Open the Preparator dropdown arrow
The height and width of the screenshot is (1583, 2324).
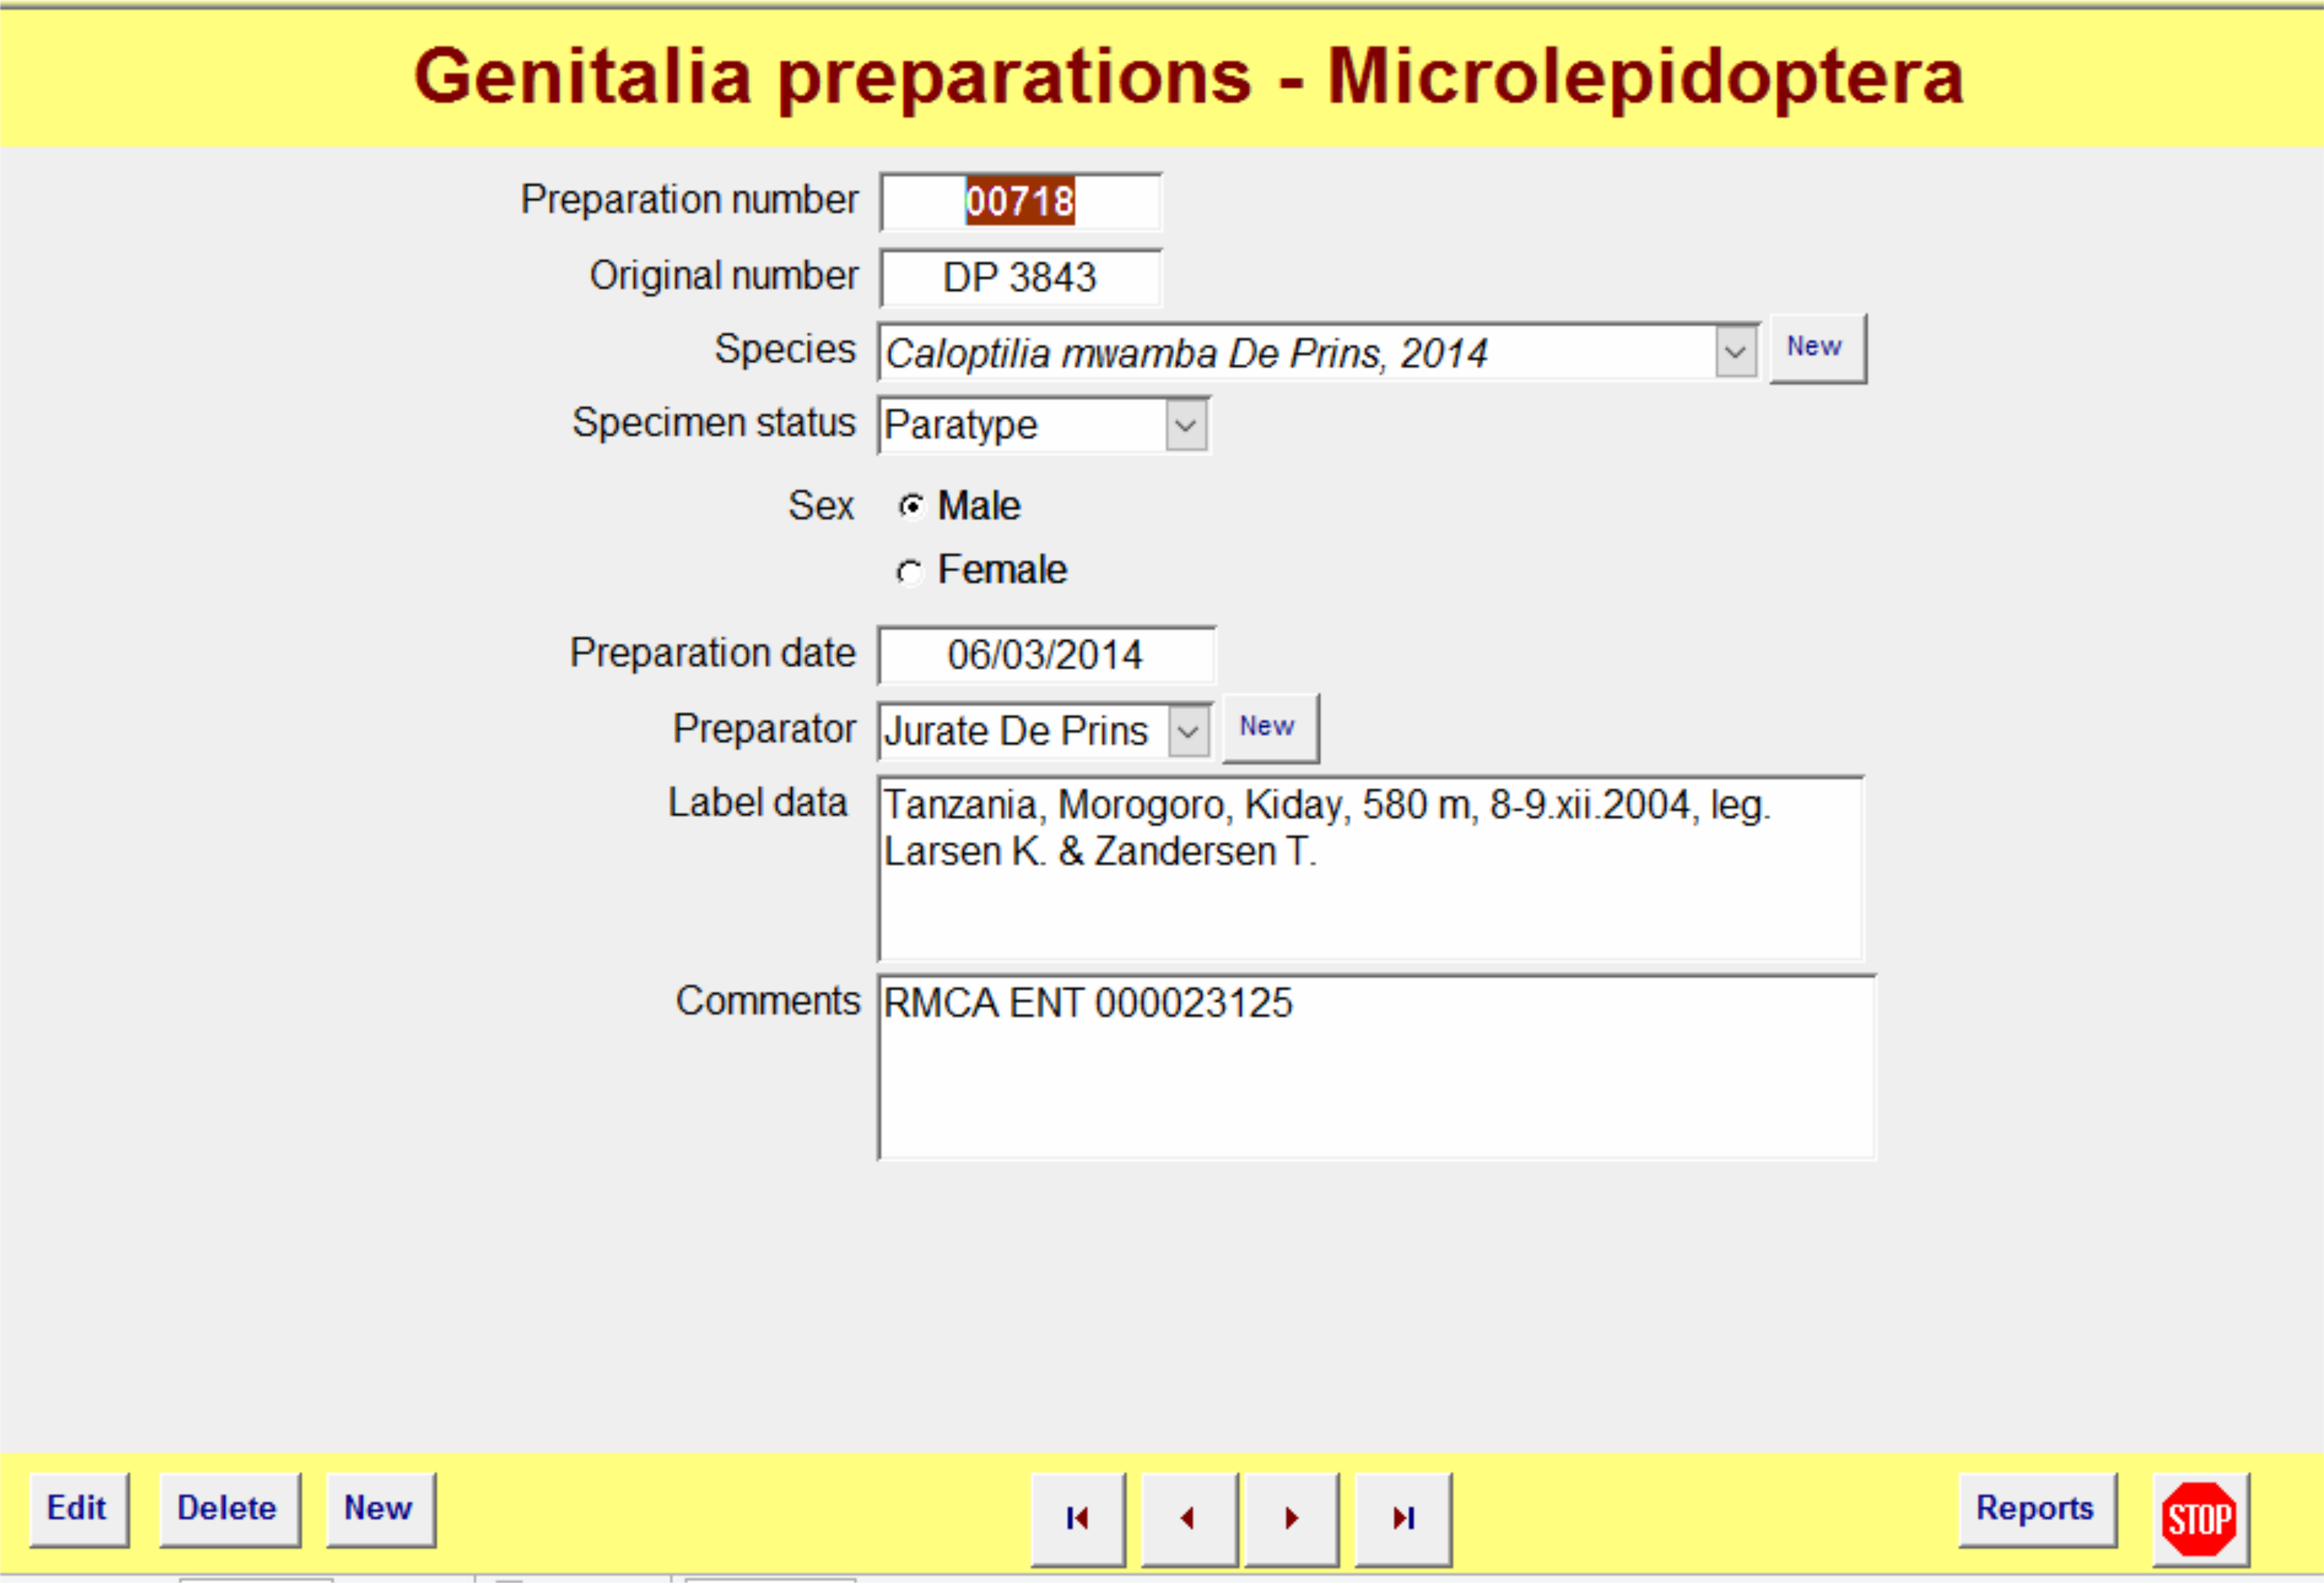(1188, 732)
